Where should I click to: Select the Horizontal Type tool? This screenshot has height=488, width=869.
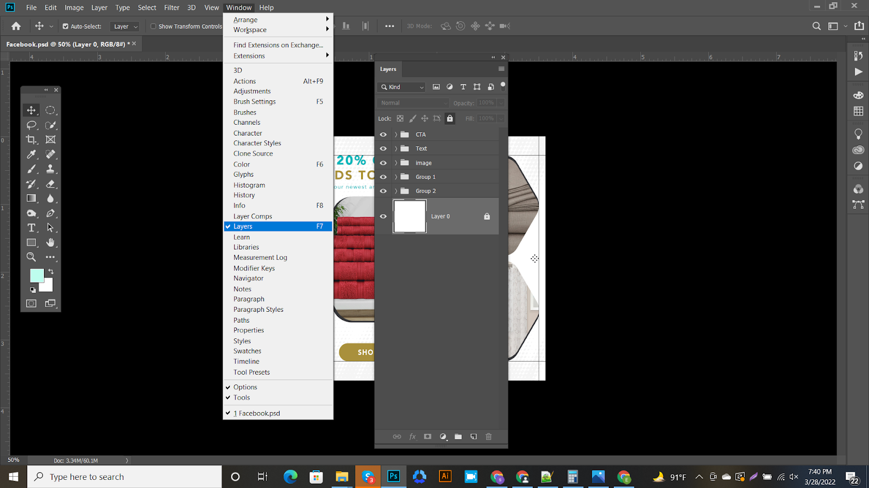32,228
